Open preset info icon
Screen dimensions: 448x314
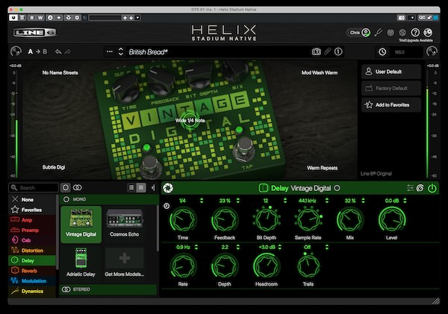click(338, 51)
